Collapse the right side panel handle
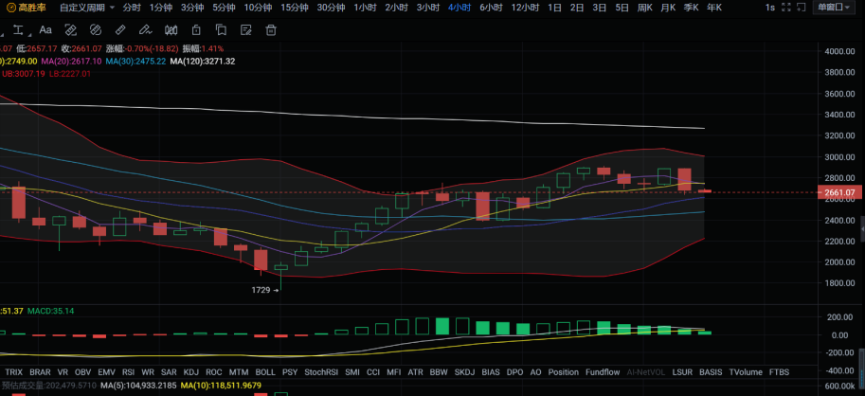The image size is (865, 396). (862, 229)
